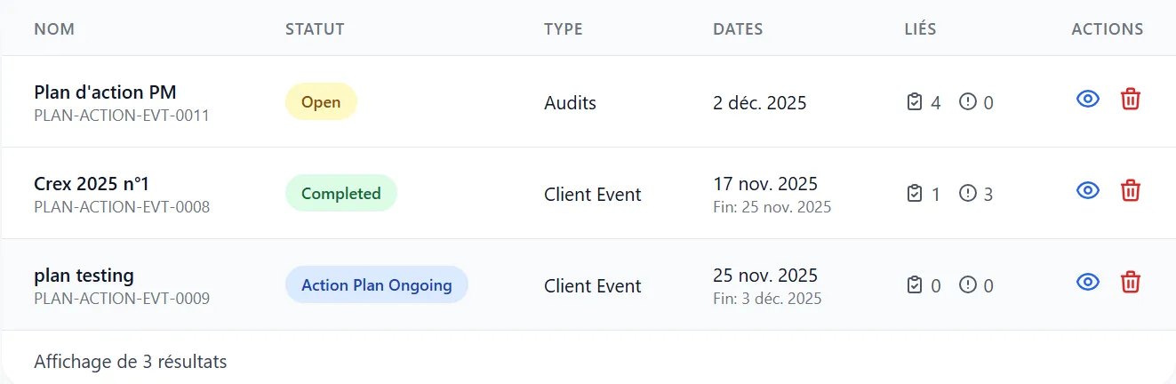The height and width of the screenshot is (384, 1176).
Task: Open the Plan d'action PM name link
Action: 105,92
